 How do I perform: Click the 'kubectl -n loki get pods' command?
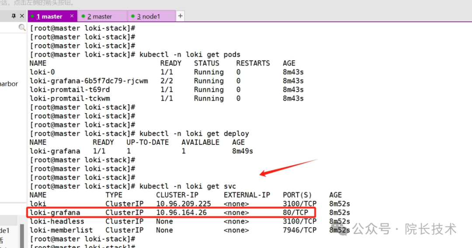pyautogui.click(x=190, y=55)
